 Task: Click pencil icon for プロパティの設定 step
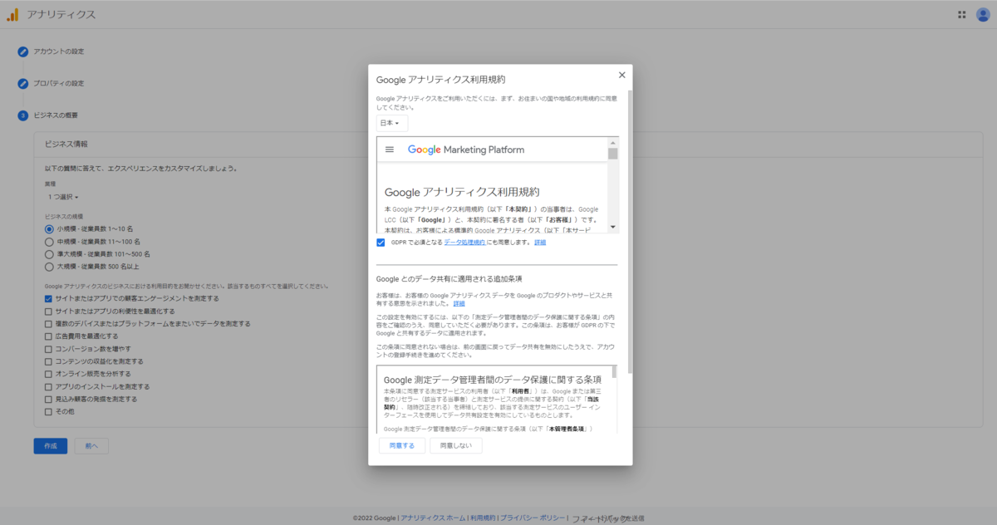point(23,83)
